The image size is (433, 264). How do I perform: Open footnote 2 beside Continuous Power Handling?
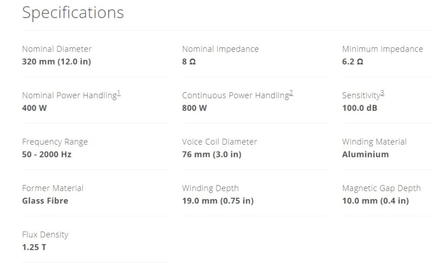(291, 93)
